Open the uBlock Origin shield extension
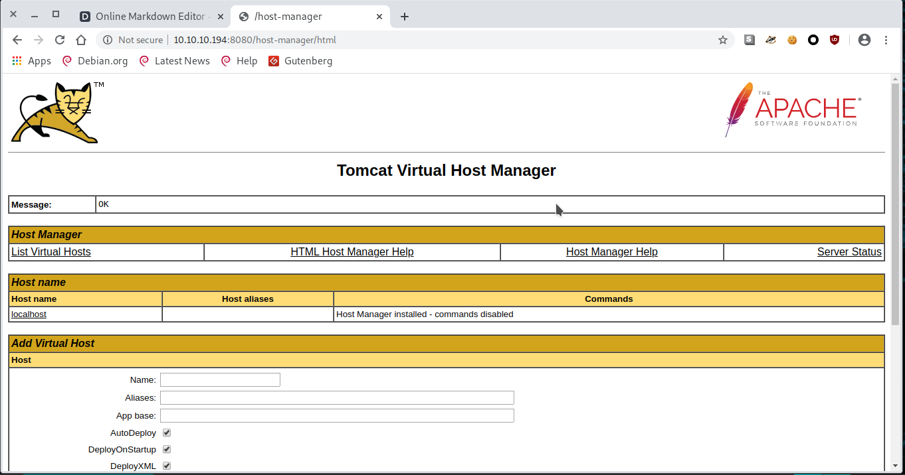The height and width of the screenshot is (475, 905). (x=835, y=40)
